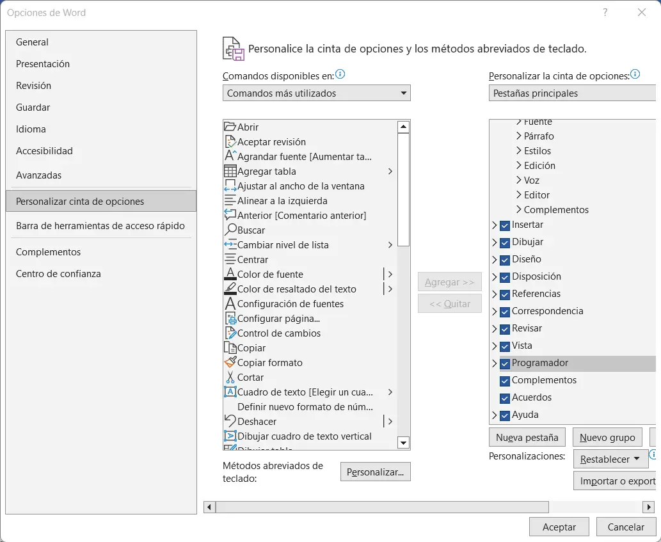Click the commands list scroll down arrow
This screenshot has width=661, height=542.
(403, 443)
